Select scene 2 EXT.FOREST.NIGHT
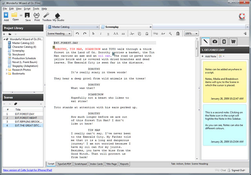 coord(23,118)
